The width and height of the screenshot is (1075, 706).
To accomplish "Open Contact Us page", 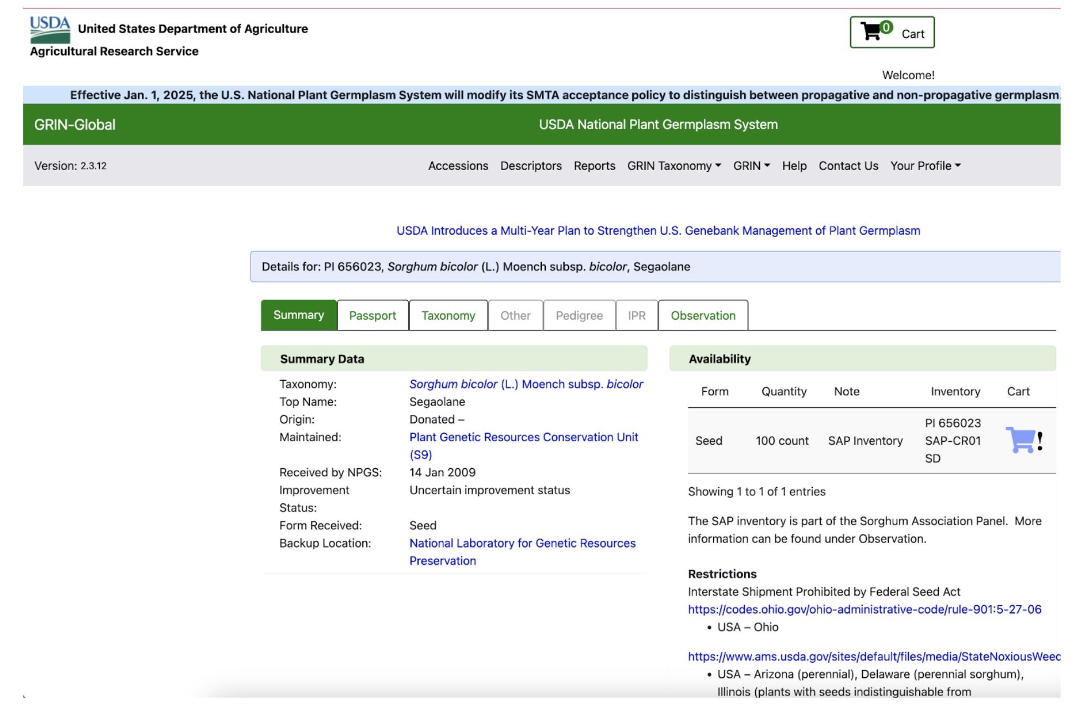I will click(x=848, y=166).
